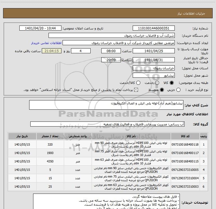Click the تعداد / مقدار column header

click(x=50, y=136)
